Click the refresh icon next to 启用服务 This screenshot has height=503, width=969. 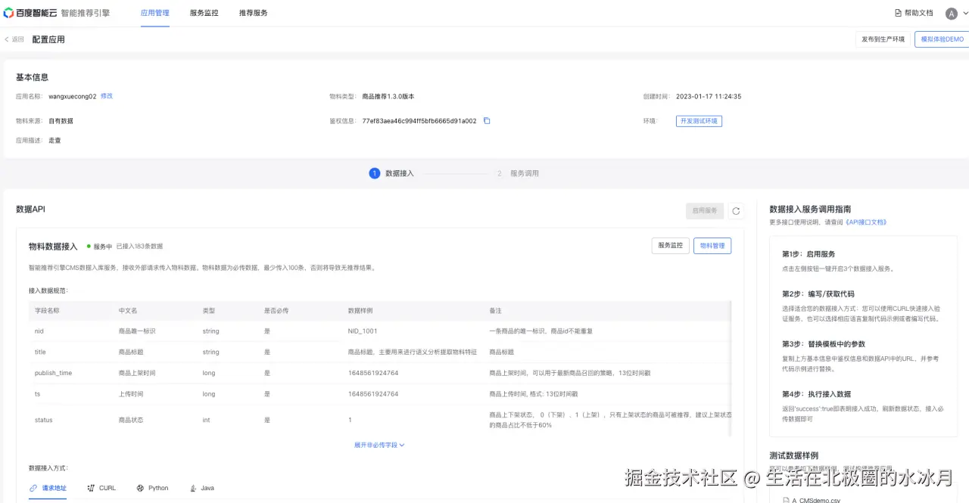pos(736,211)
